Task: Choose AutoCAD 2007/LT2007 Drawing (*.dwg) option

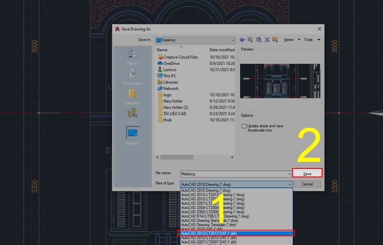Action: (237, 203)
